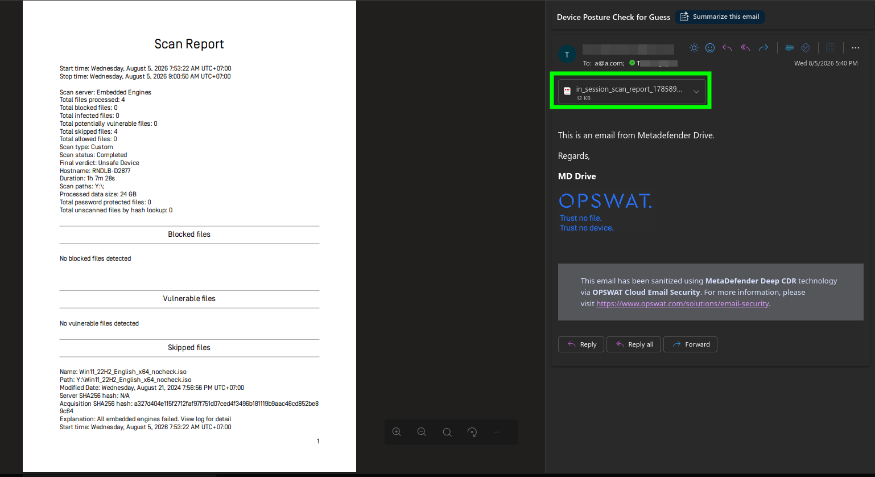Viewport: 875px width, 477px height.
Task: Click 'MetaDefender Deep CDR' in the sanitized notice
Action: pos(751,281)
